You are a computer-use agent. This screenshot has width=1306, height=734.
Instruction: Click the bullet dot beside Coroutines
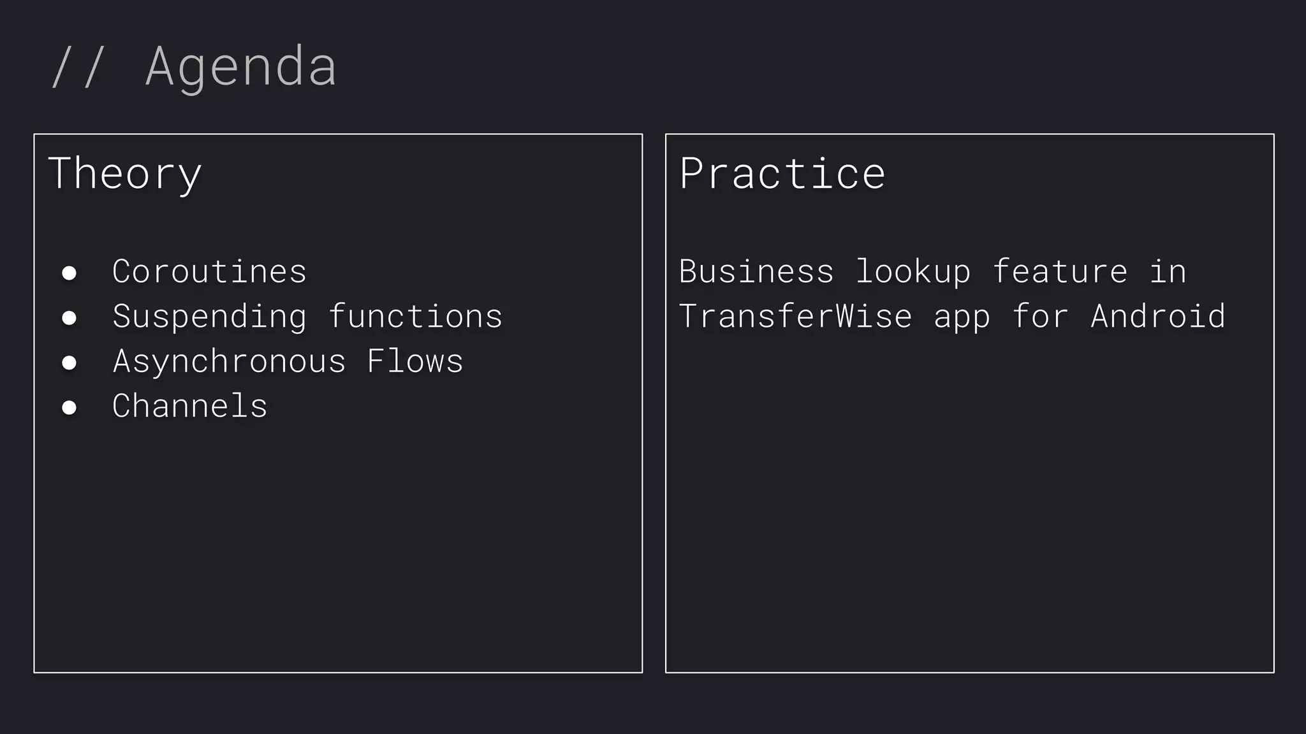[x=69, y=273]
